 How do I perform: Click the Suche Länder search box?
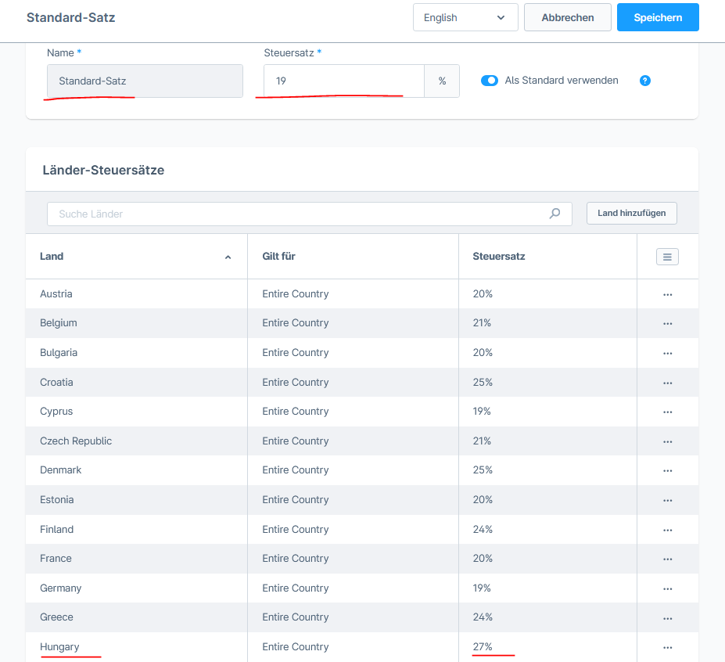(310, 214)
